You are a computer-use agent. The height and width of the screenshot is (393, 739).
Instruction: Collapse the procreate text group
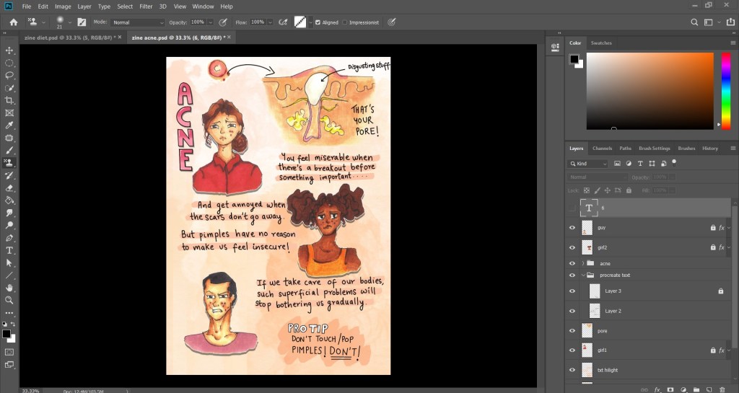click(x=582, y=275)
